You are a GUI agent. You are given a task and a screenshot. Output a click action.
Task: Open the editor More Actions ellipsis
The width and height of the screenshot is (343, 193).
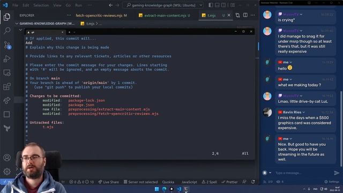(252, 15)
